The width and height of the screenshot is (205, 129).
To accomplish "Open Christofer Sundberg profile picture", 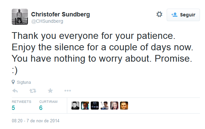I will (x=20, y=17).
